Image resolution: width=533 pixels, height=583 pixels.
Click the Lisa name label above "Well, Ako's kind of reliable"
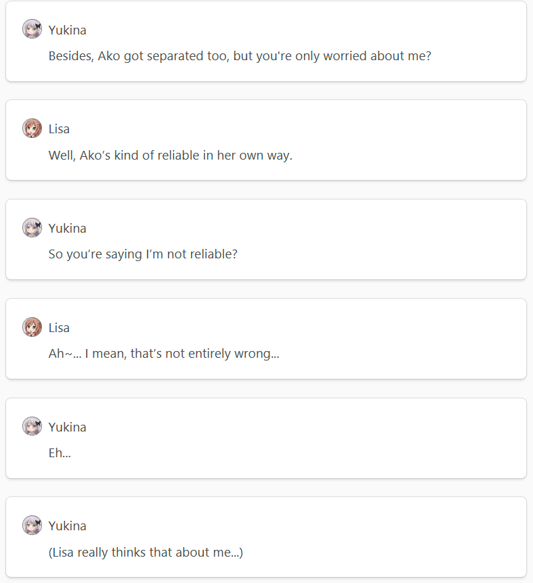click(59, 129)
